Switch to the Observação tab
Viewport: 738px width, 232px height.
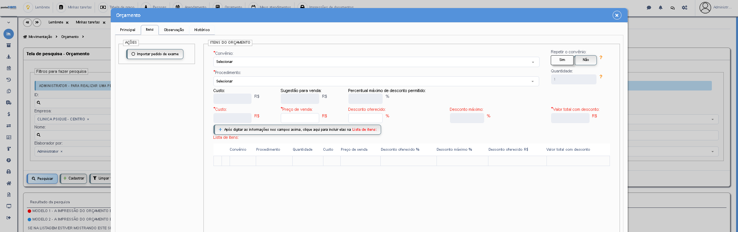coord(174,30)
